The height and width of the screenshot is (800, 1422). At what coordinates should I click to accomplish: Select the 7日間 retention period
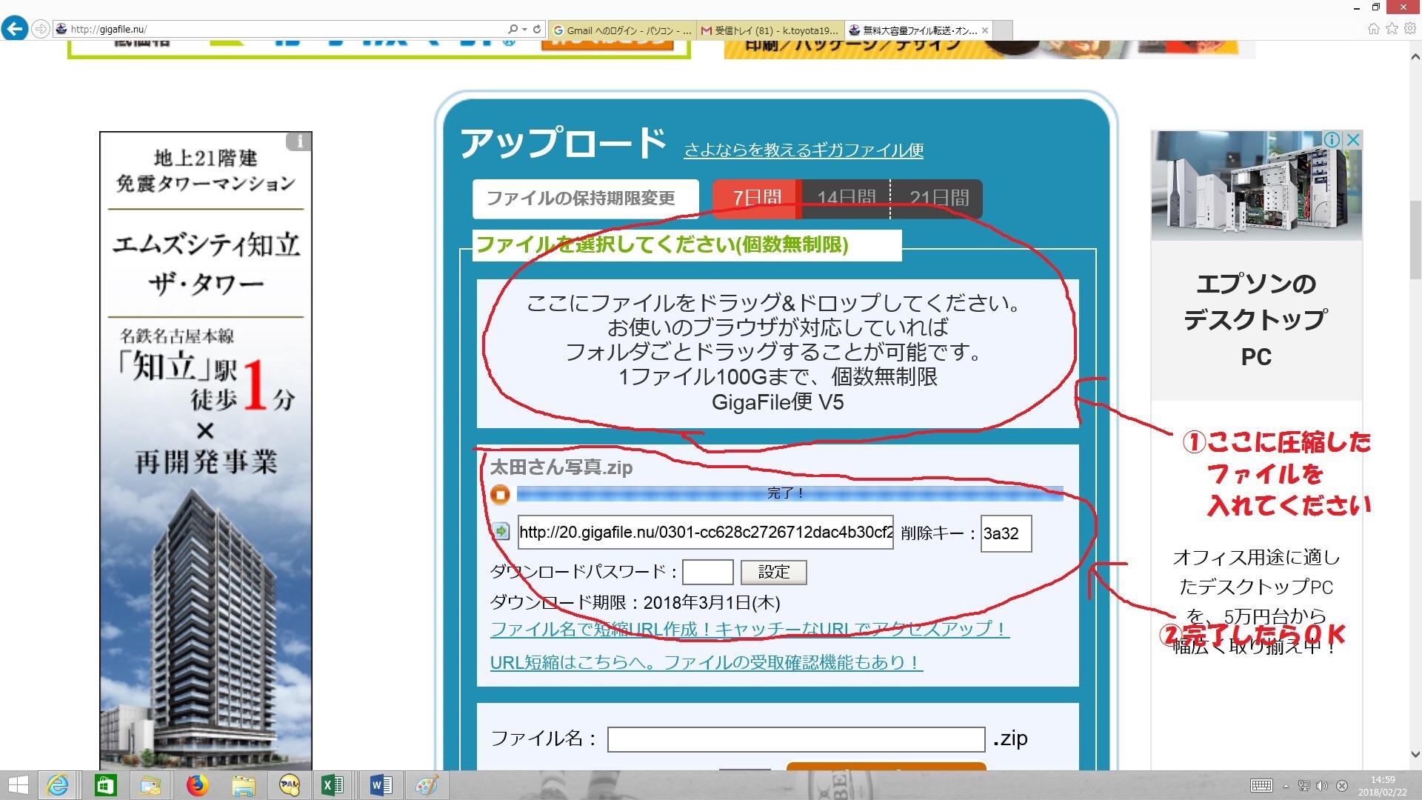(x=757, y=199)
